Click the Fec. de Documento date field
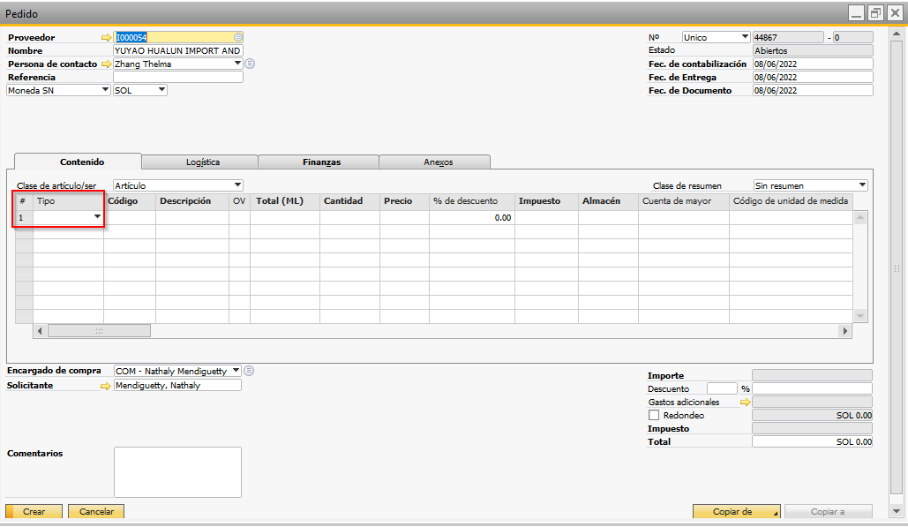This screenshot has width=908, height=527. [x=813, y=90]
